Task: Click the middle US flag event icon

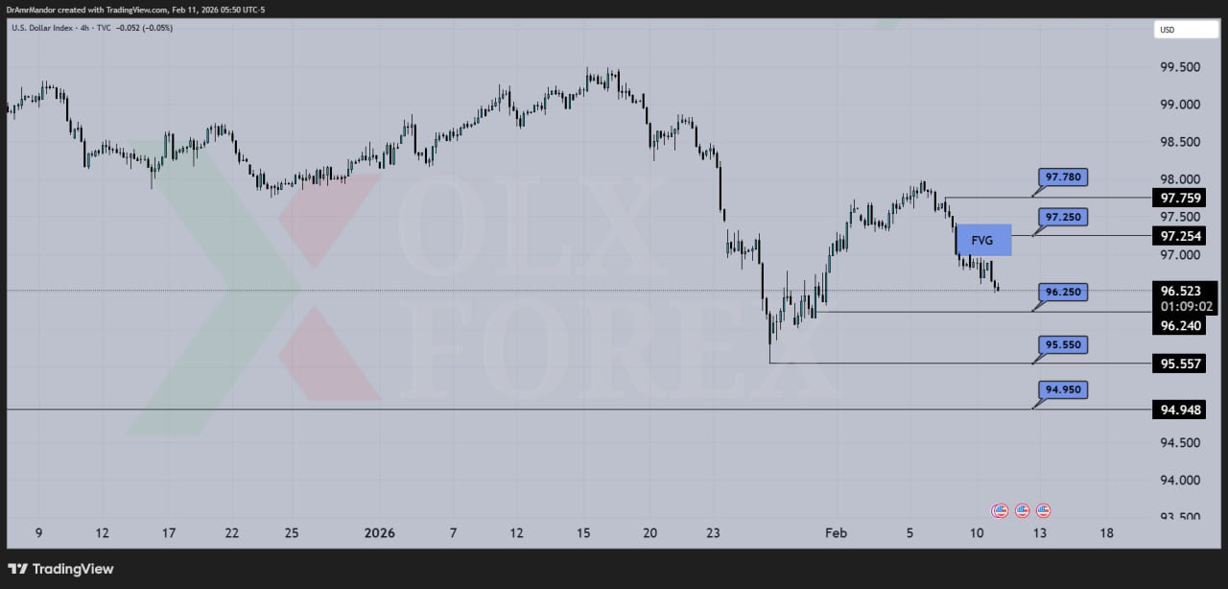Action: pyautogui.click(x=1022, y=510)
